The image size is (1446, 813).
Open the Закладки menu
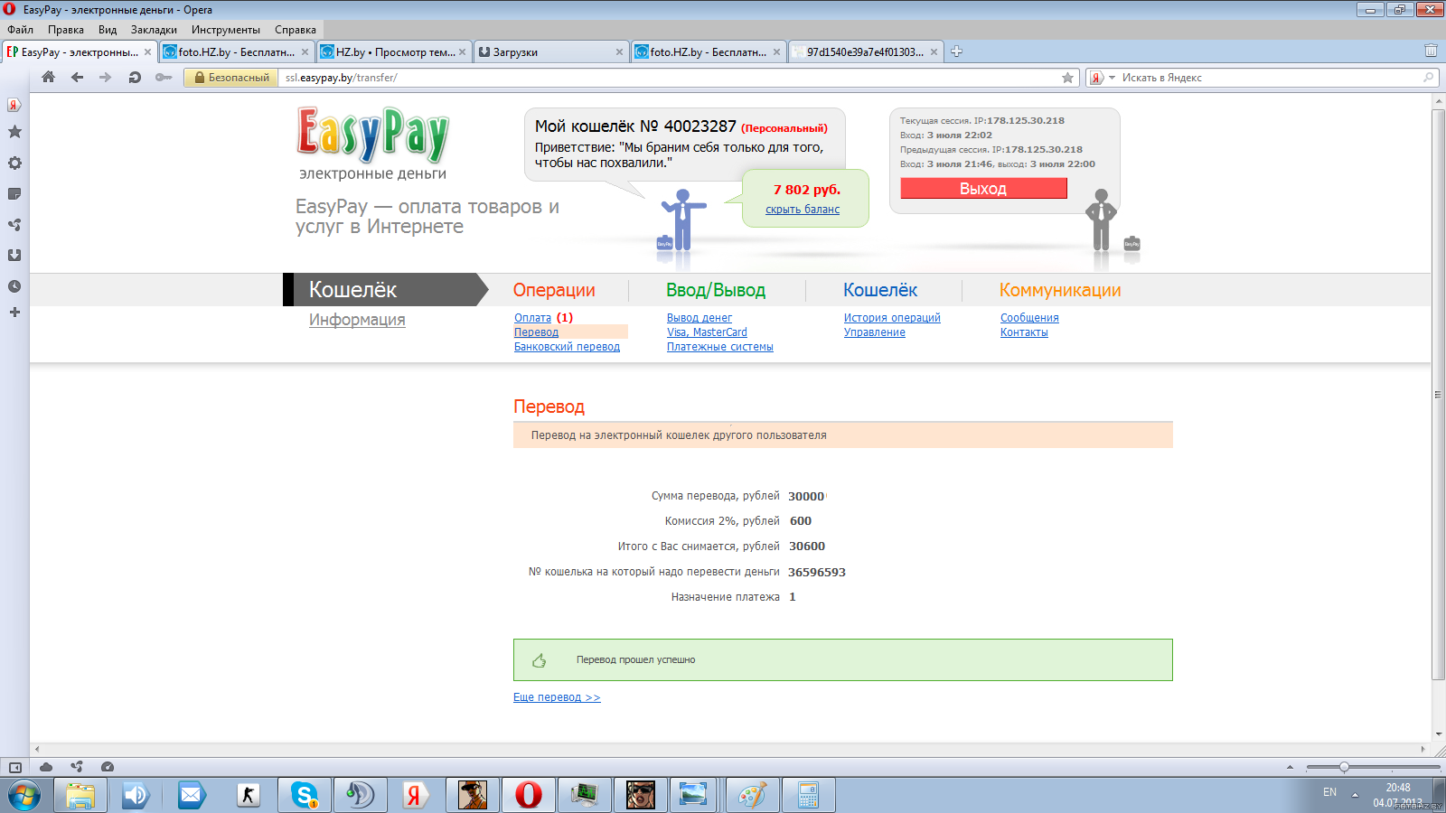pos(154,30)
